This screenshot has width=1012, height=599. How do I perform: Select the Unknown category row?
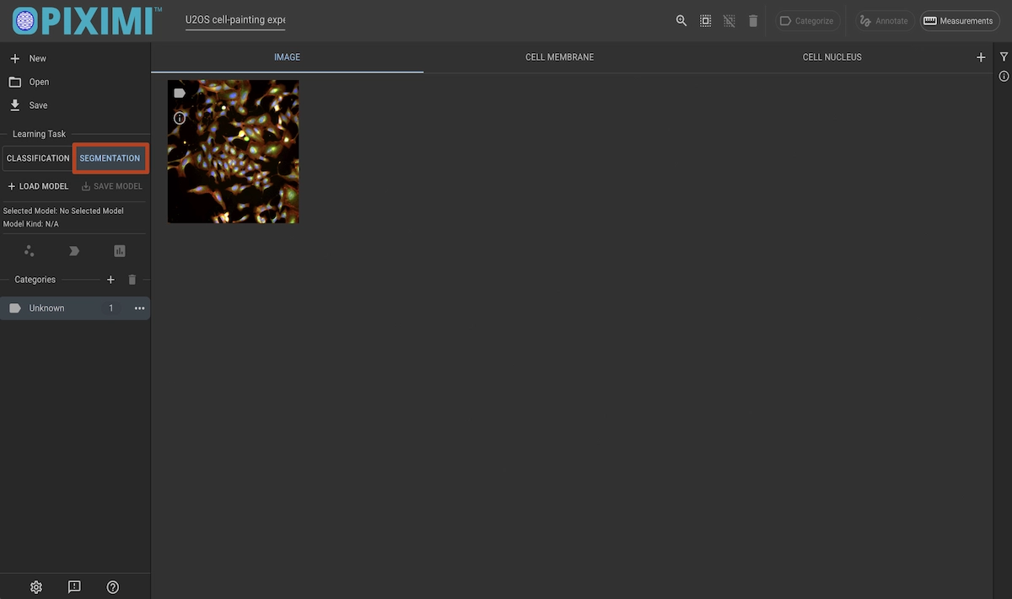tap(75, 308)
